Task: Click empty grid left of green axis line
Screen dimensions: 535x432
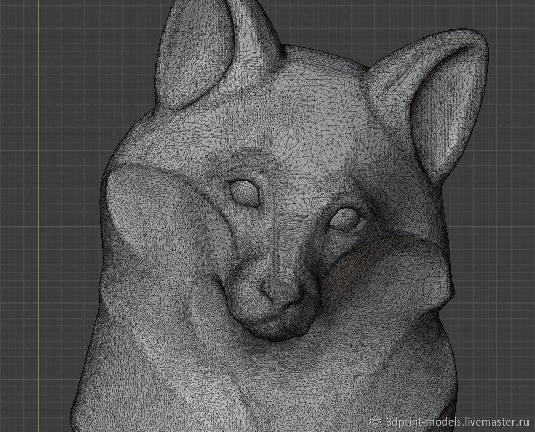Action: [x=19, y=214]
